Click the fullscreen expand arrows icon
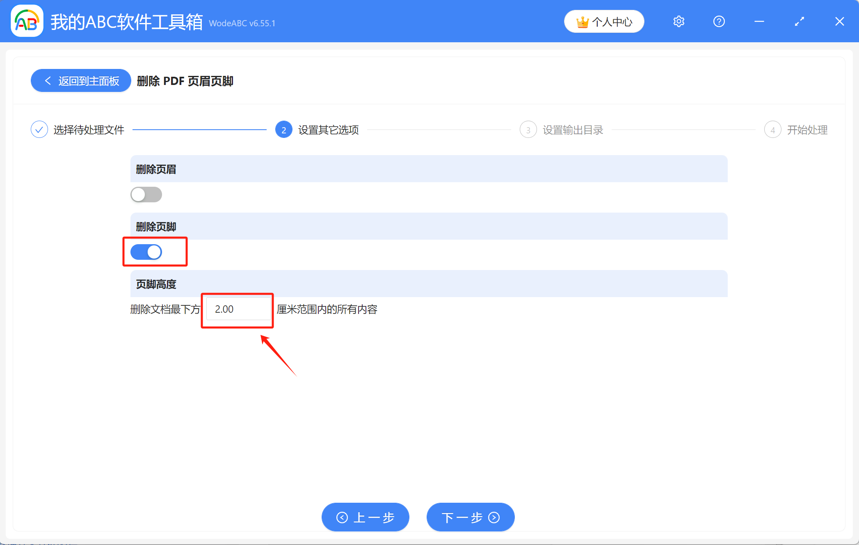The height and width of the screenshot is (545, 859). click(x=799, y=21)
